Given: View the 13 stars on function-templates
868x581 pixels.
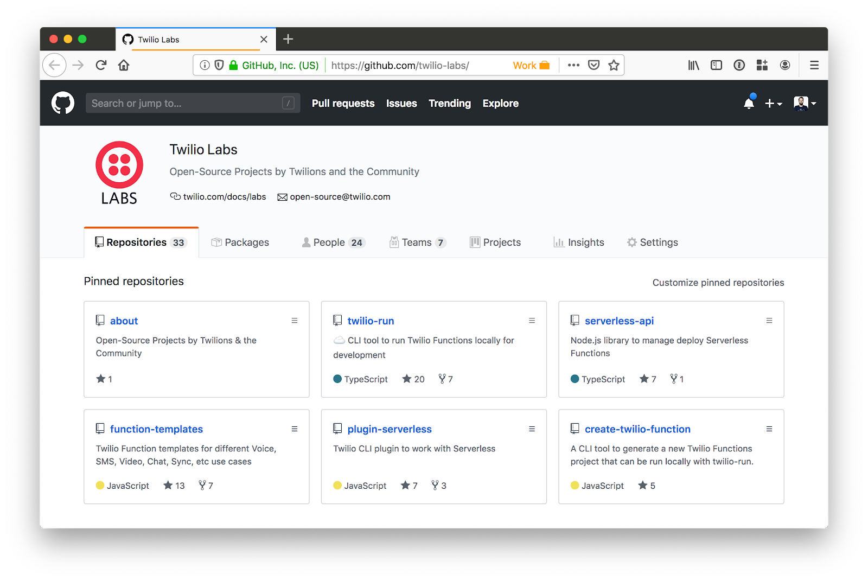Looking at the screenshot, I should 174,486.
